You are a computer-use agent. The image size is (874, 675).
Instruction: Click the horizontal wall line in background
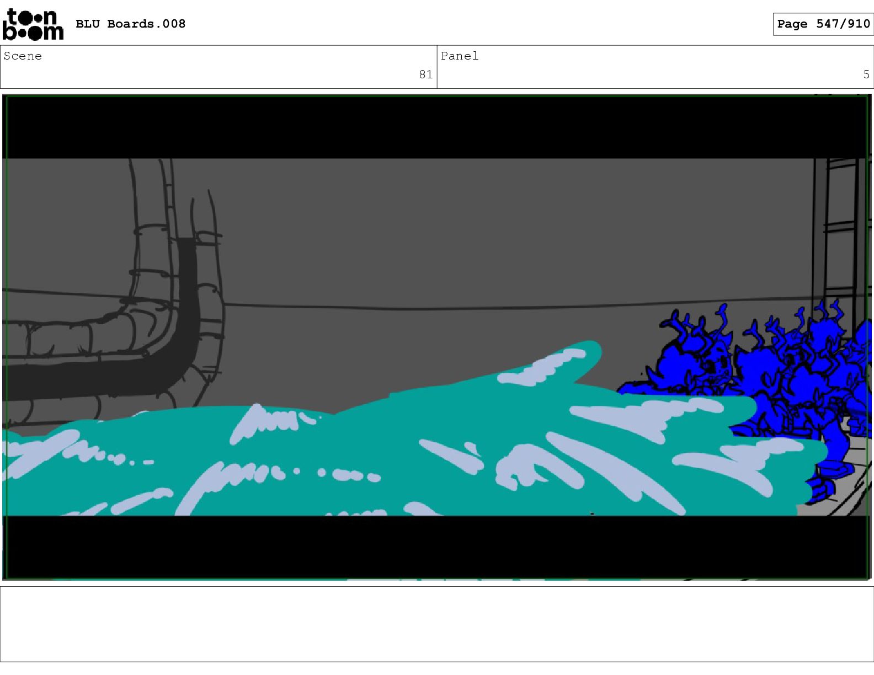[x=441, y=307]
